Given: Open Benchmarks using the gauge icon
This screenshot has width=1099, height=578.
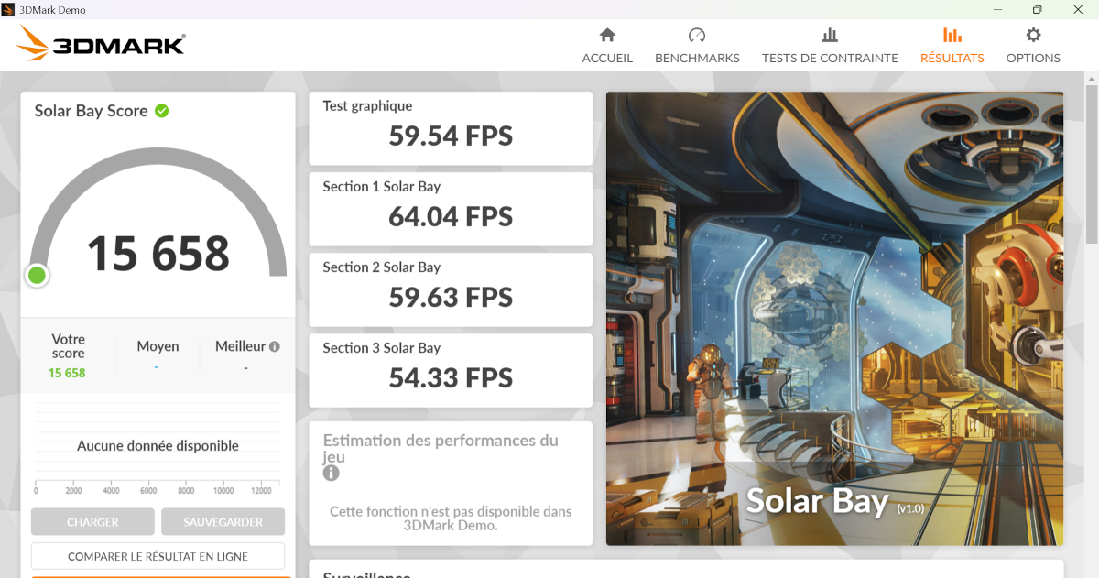Looking at the screenshot, I should point(696,36).
